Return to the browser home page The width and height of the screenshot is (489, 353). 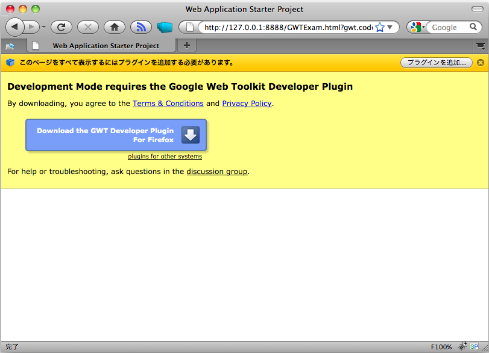tap(114, 27)
